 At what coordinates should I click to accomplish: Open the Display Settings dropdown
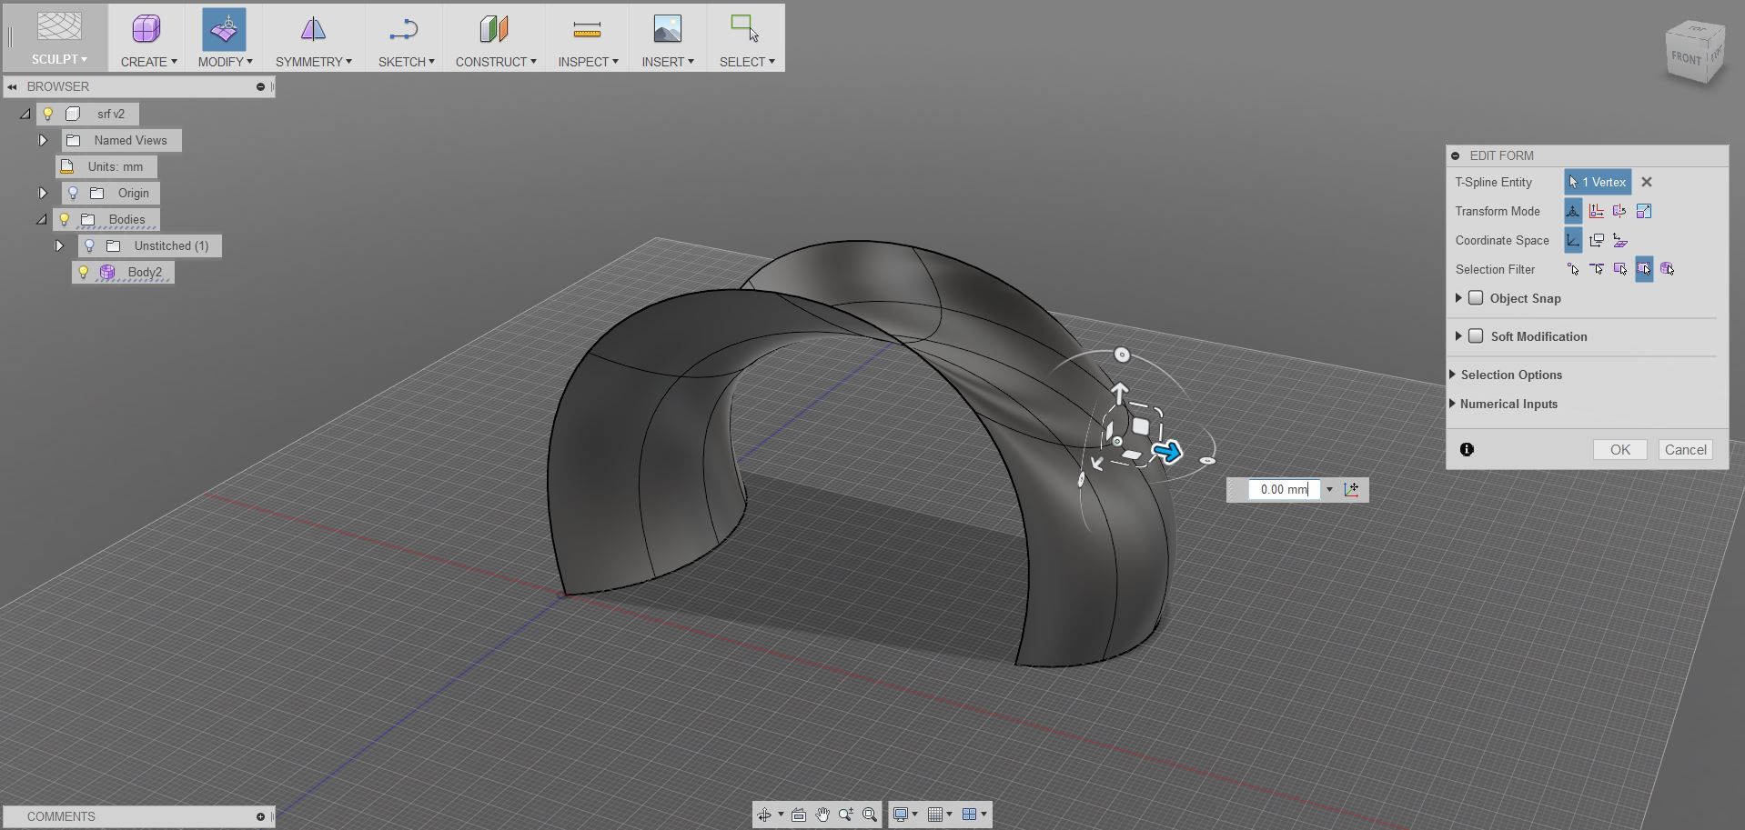pyautogui.click(x=905, y=815)
